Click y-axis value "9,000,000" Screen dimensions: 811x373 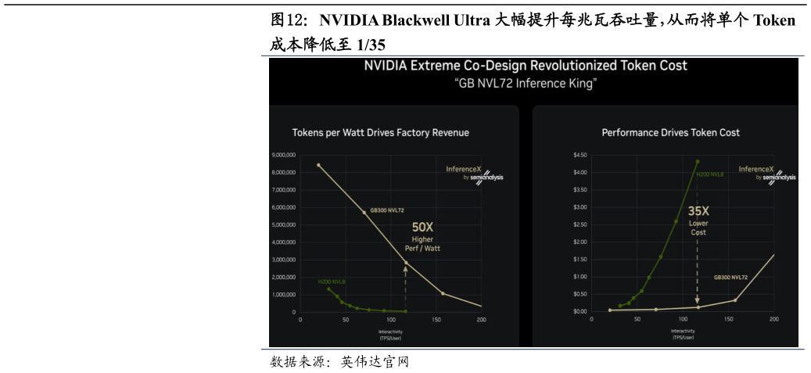point(283,155)
